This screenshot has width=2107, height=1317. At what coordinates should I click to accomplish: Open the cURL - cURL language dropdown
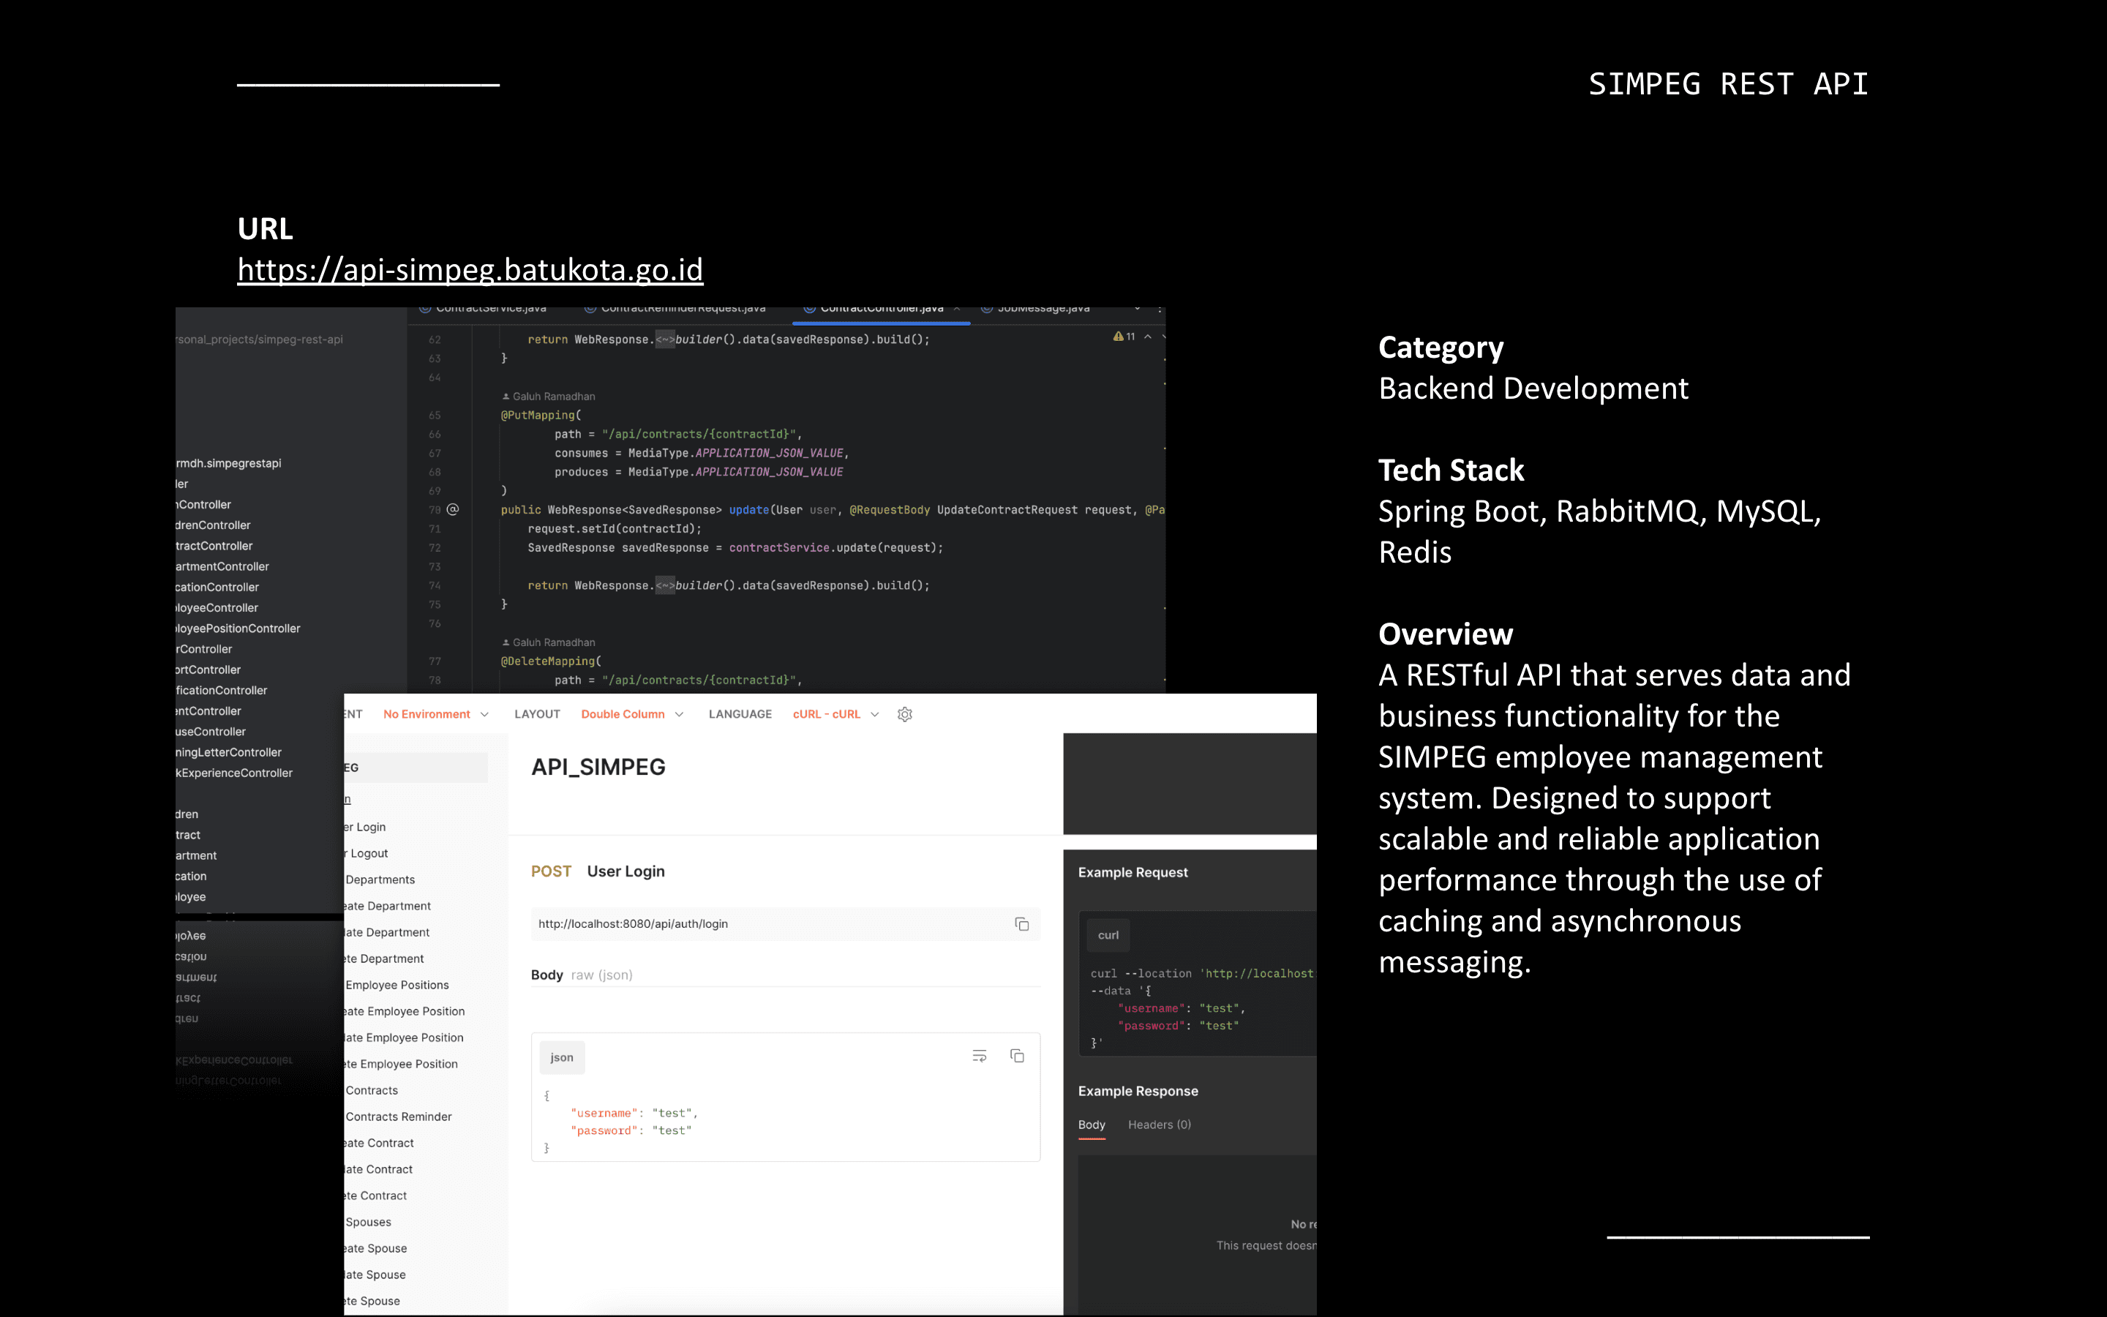(x=835, y=714)
